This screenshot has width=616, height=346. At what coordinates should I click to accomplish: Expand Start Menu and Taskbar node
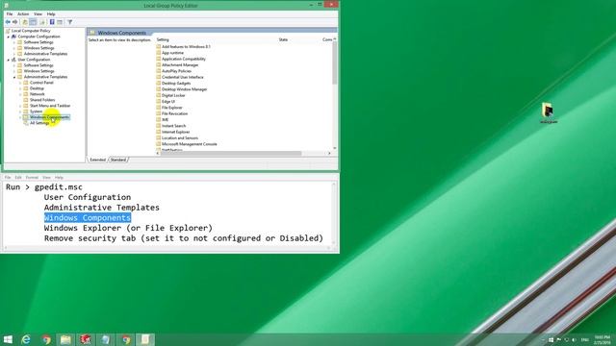pos(20,106)
